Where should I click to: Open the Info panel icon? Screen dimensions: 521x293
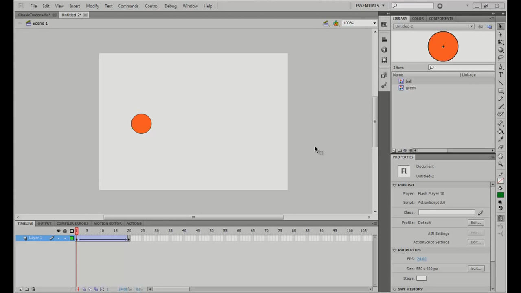click(x=384, y=50)
